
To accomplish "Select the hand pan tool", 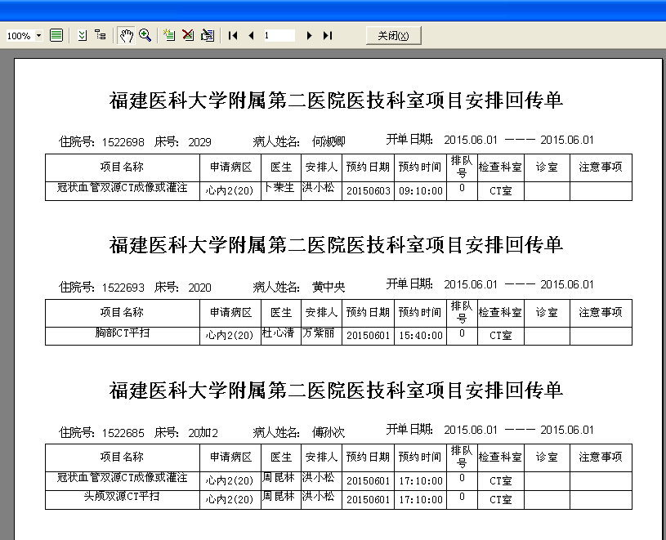I will pos(126,35).
